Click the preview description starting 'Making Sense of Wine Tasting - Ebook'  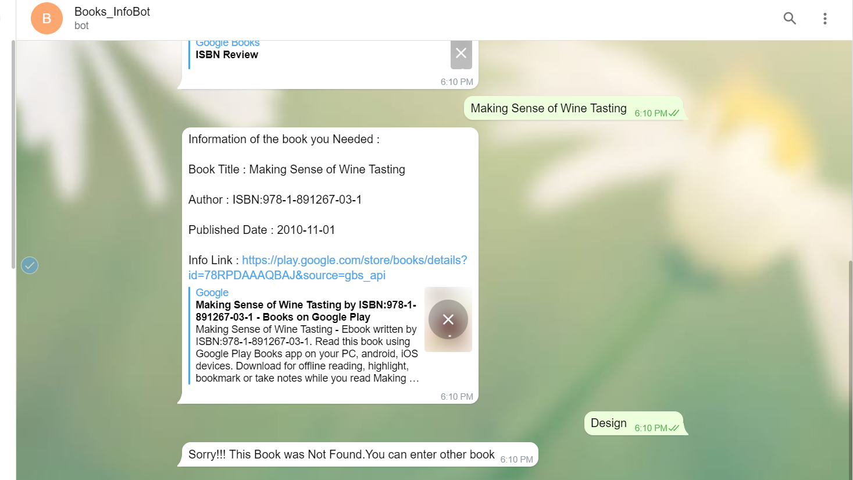pos(307,354)
